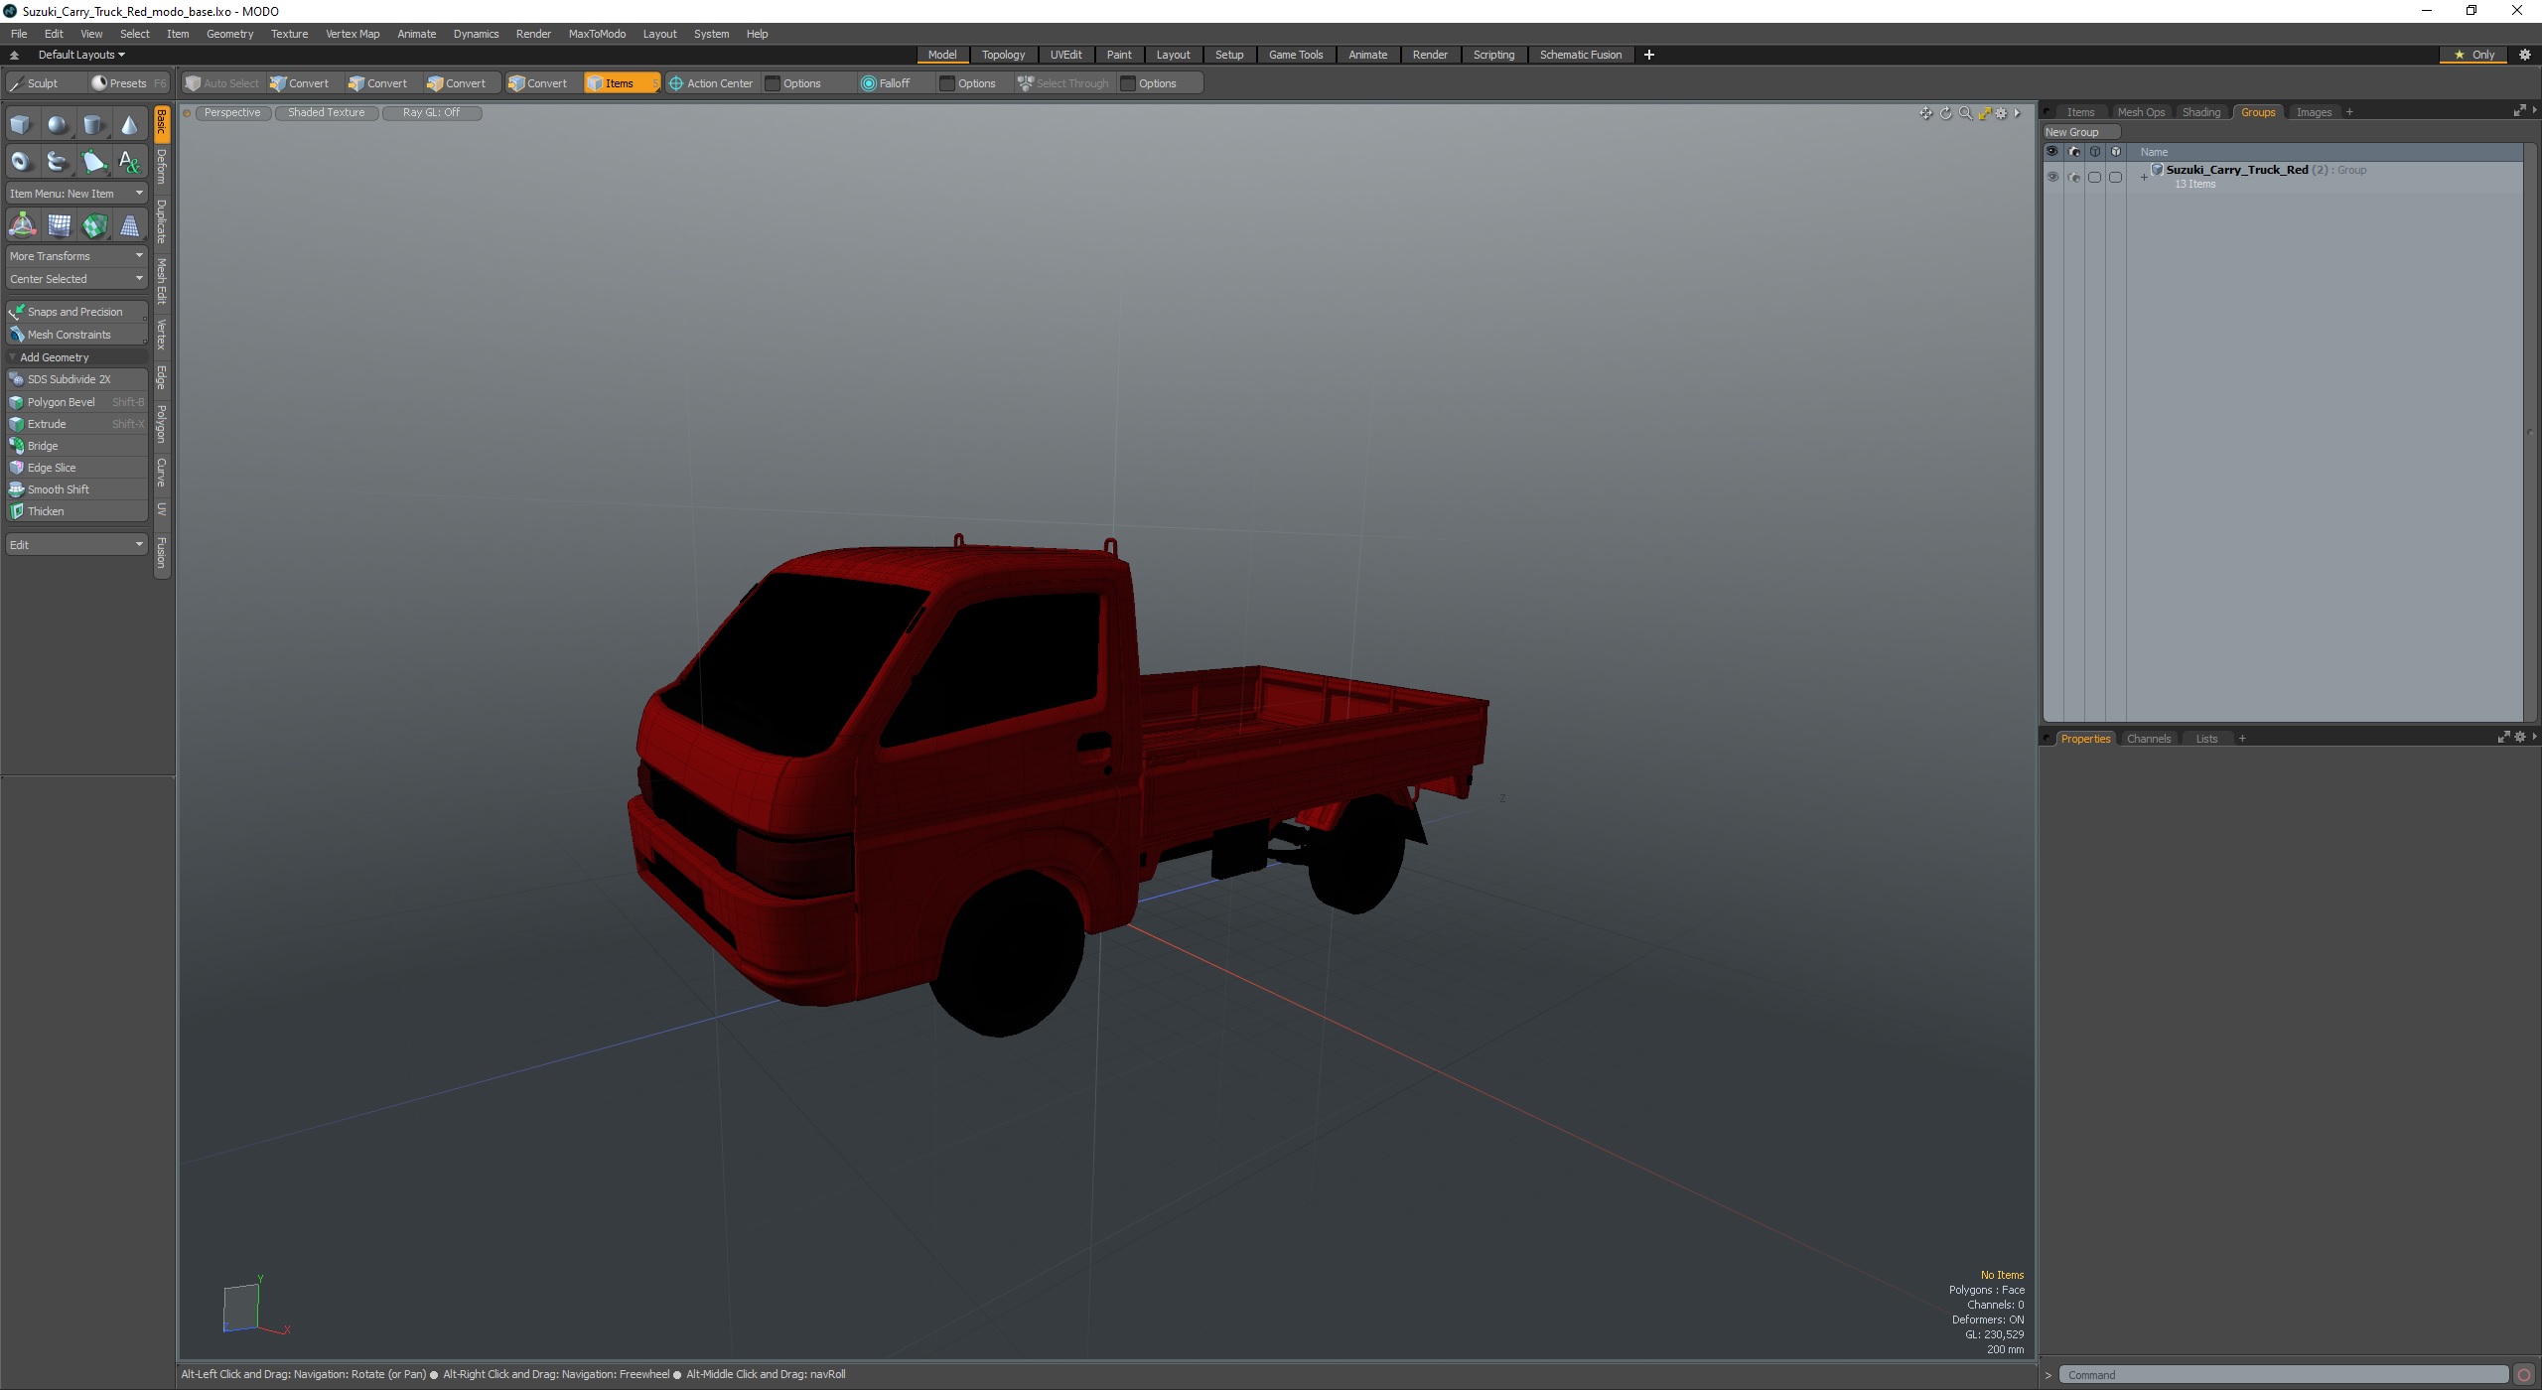This screenshot has height=1390, width=2542.
Task: Open Item Menu: New Item dropdown
Action: coord(76,194)
